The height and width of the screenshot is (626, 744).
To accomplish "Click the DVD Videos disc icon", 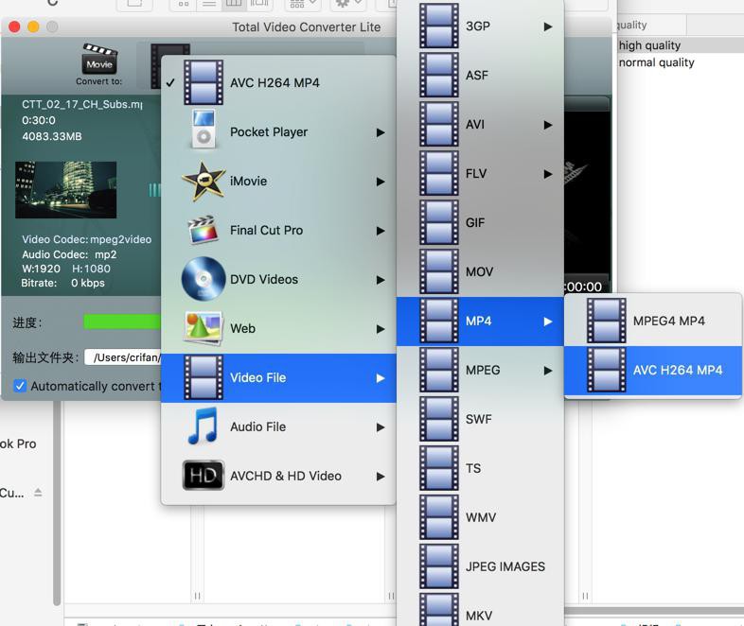I will coord(204,279).
